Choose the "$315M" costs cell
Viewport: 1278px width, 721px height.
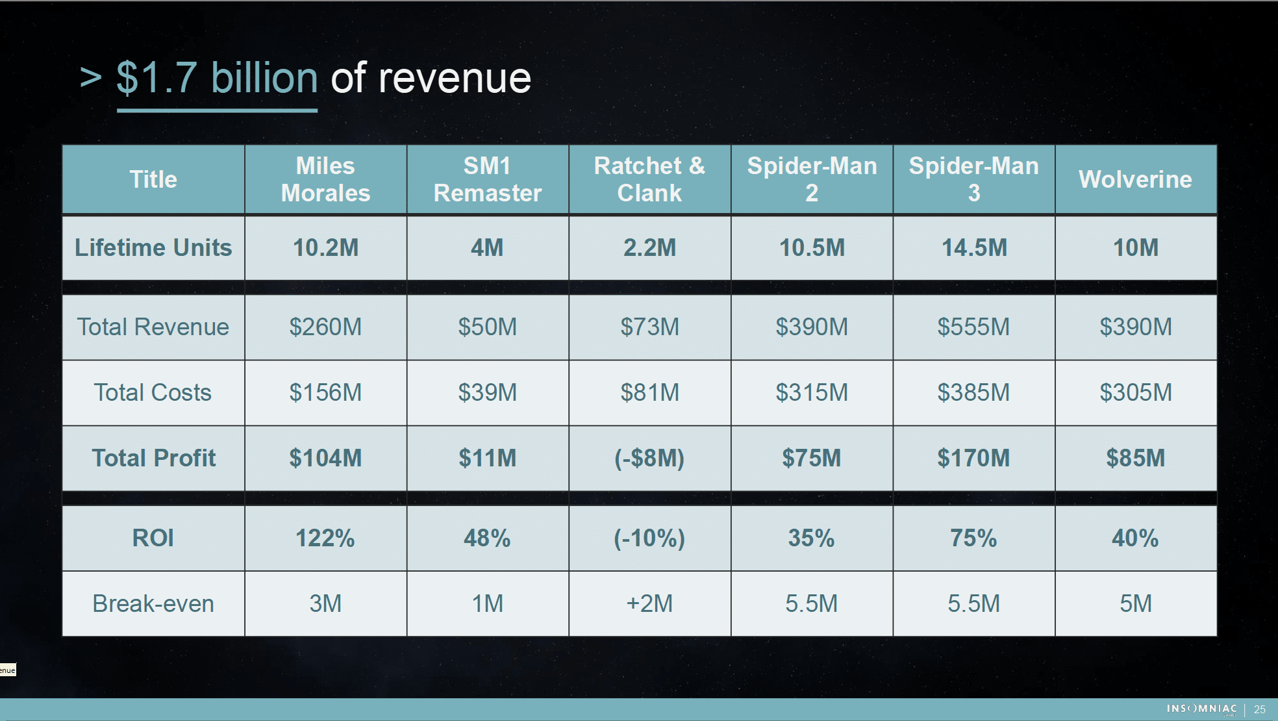coord(812,392)
